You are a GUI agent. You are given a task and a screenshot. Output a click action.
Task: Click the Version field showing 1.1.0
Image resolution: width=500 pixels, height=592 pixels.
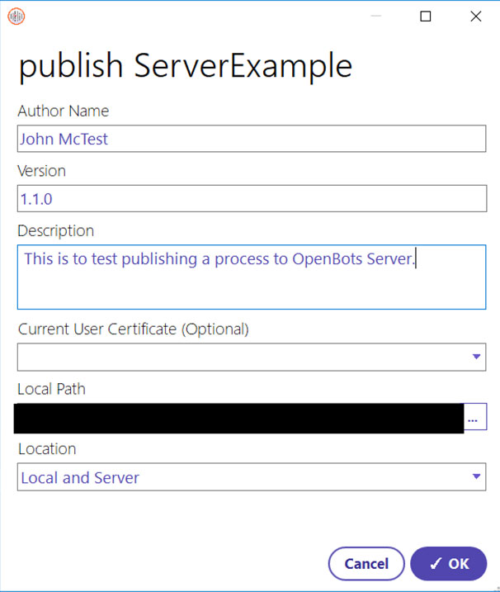[252, 199]
